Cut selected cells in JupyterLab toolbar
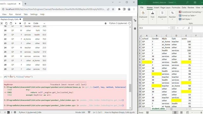 tap(2, 23)
